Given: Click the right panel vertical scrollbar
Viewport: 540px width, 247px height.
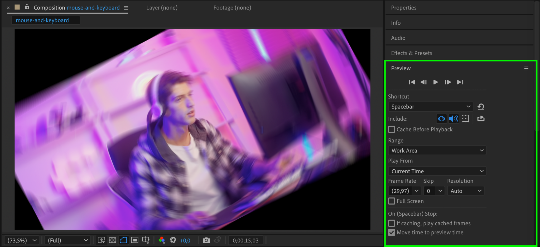Looking at the screenshot, I should pyautogui.click(x=537, y=66).
